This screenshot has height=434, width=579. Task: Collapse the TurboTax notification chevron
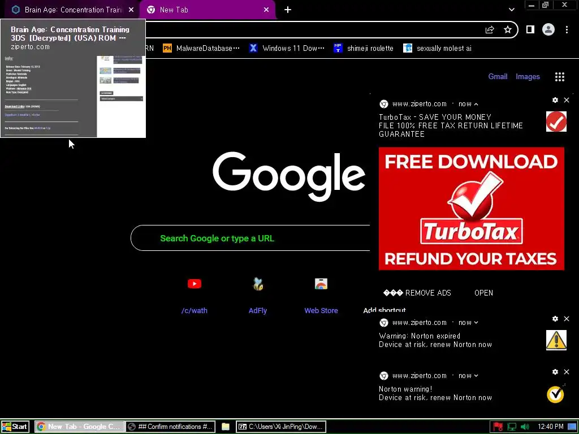[476, 104]
